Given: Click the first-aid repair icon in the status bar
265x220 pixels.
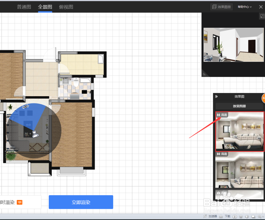Looking at the screenshot, I should [x=235, y=217].
